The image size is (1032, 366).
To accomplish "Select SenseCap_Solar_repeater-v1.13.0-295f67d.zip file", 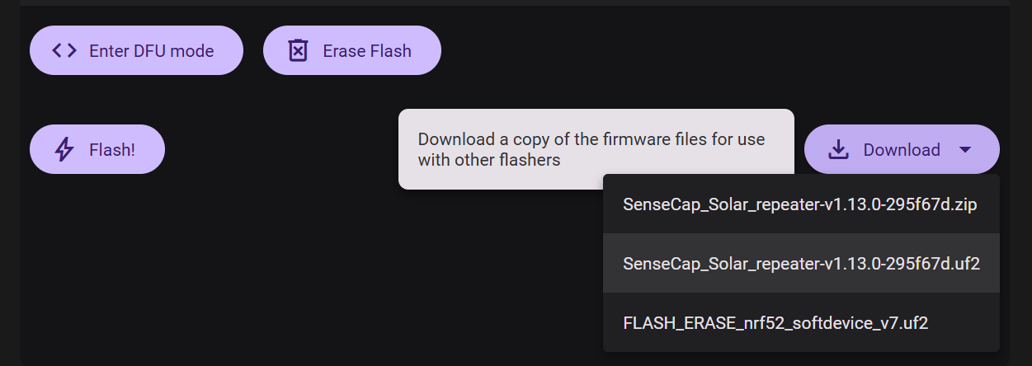I will [x=800, y=204].
